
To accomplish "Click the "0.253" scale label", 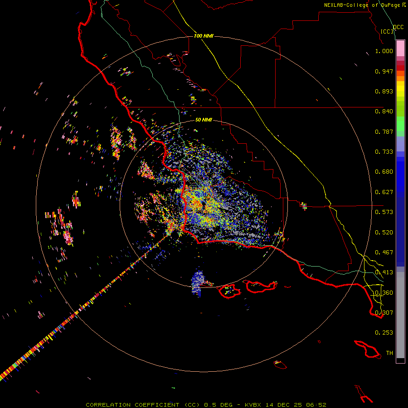I will click(x=384, y=333).
